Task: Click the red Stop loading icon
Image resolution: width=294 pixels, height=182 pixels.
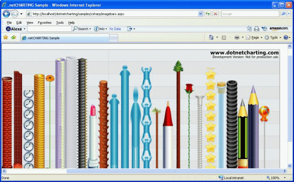Action: click(216, 14)
